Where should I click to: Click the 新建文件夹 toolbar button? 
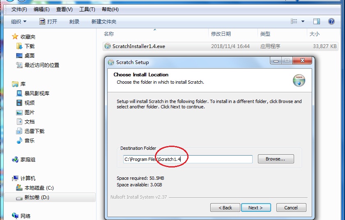click(104, 21)
